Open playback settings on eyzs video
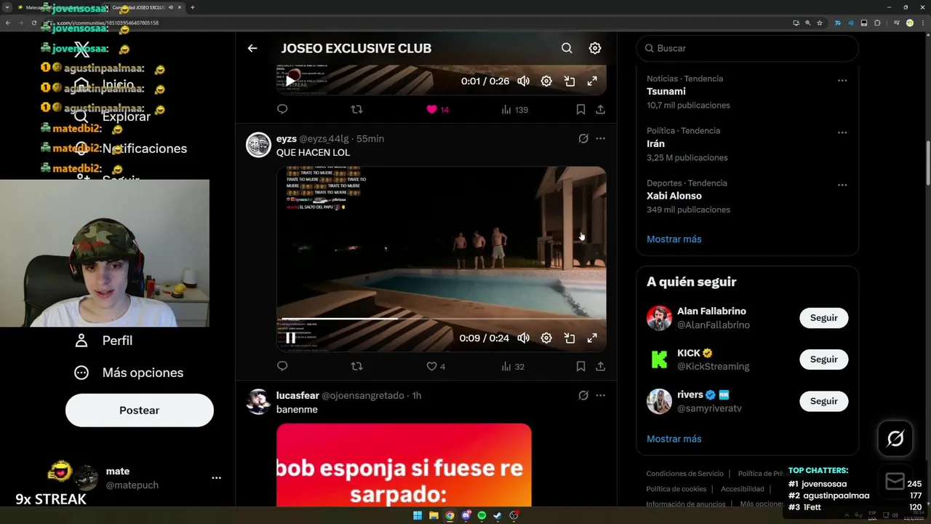931x524 pixels. (546, 338)
